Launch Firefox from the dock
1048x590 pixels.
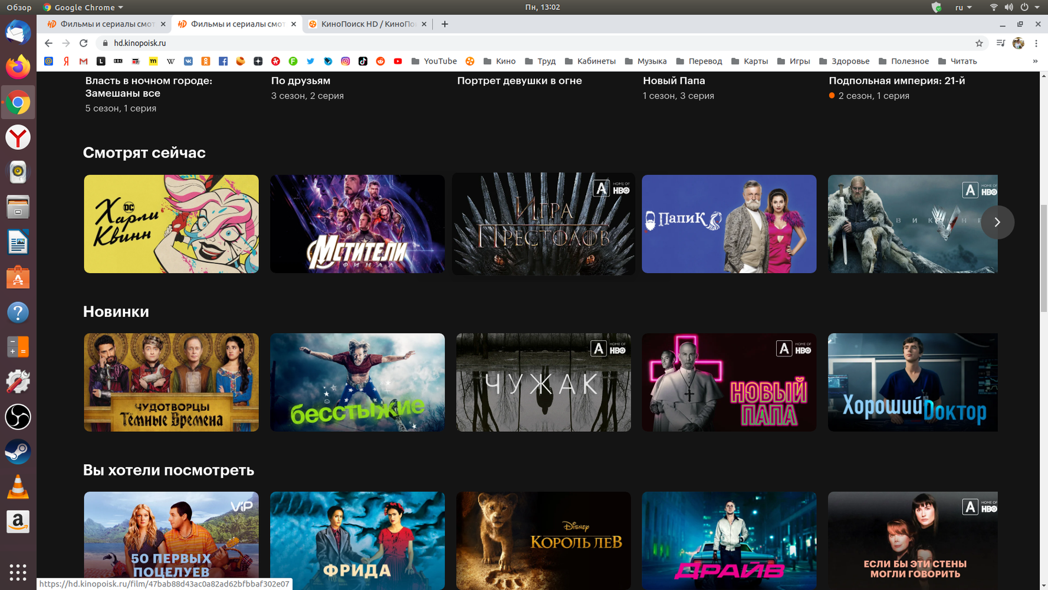[x=18, y=67]
